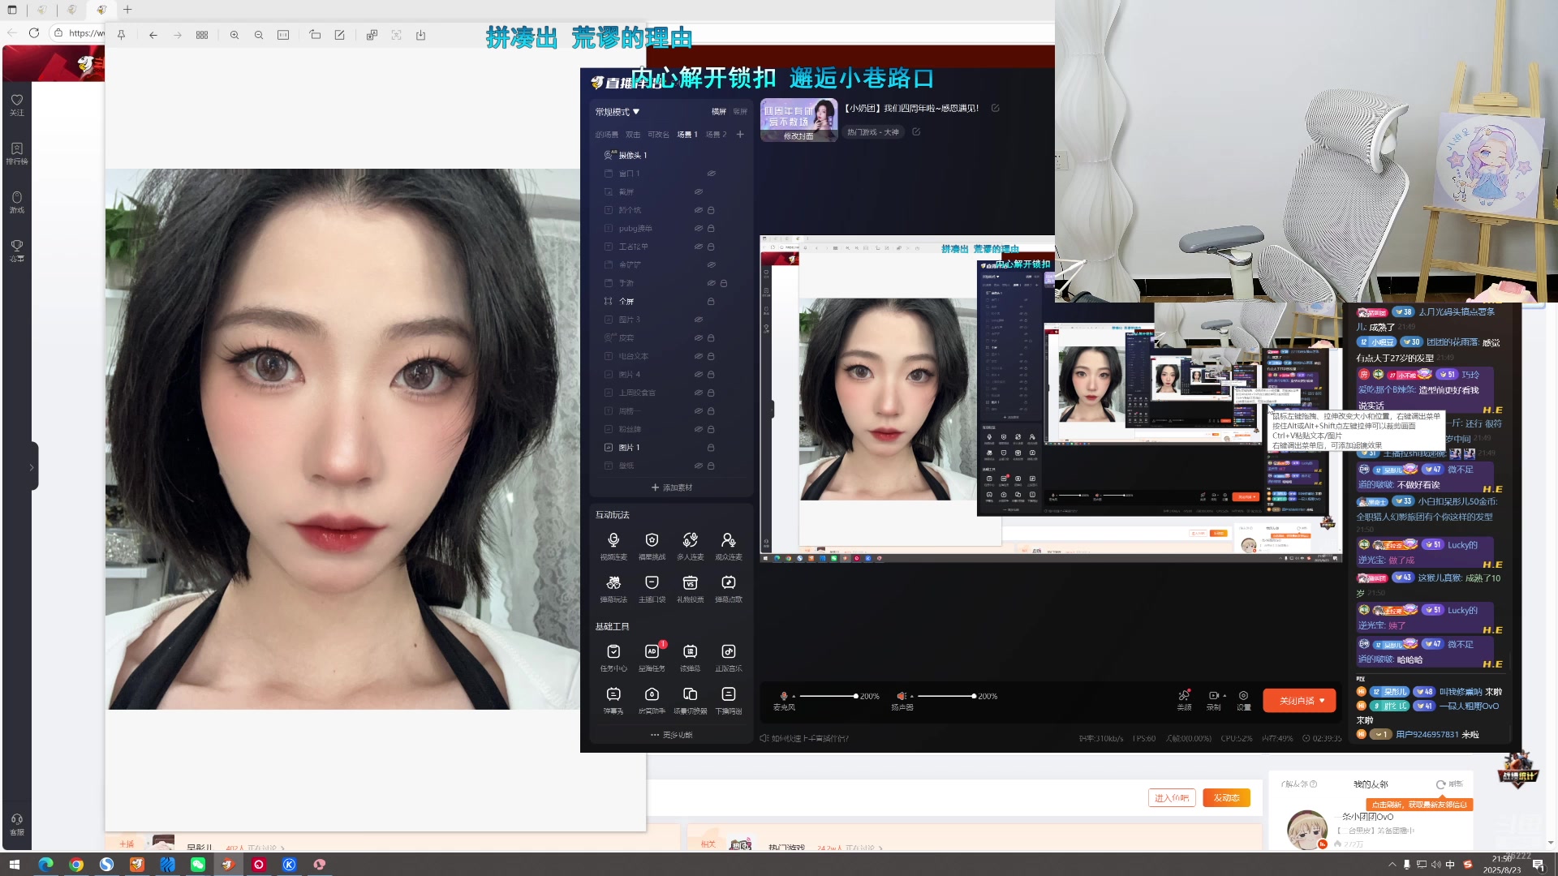Open 弹幕秀 danmaku show tool

tap(613, 701)
